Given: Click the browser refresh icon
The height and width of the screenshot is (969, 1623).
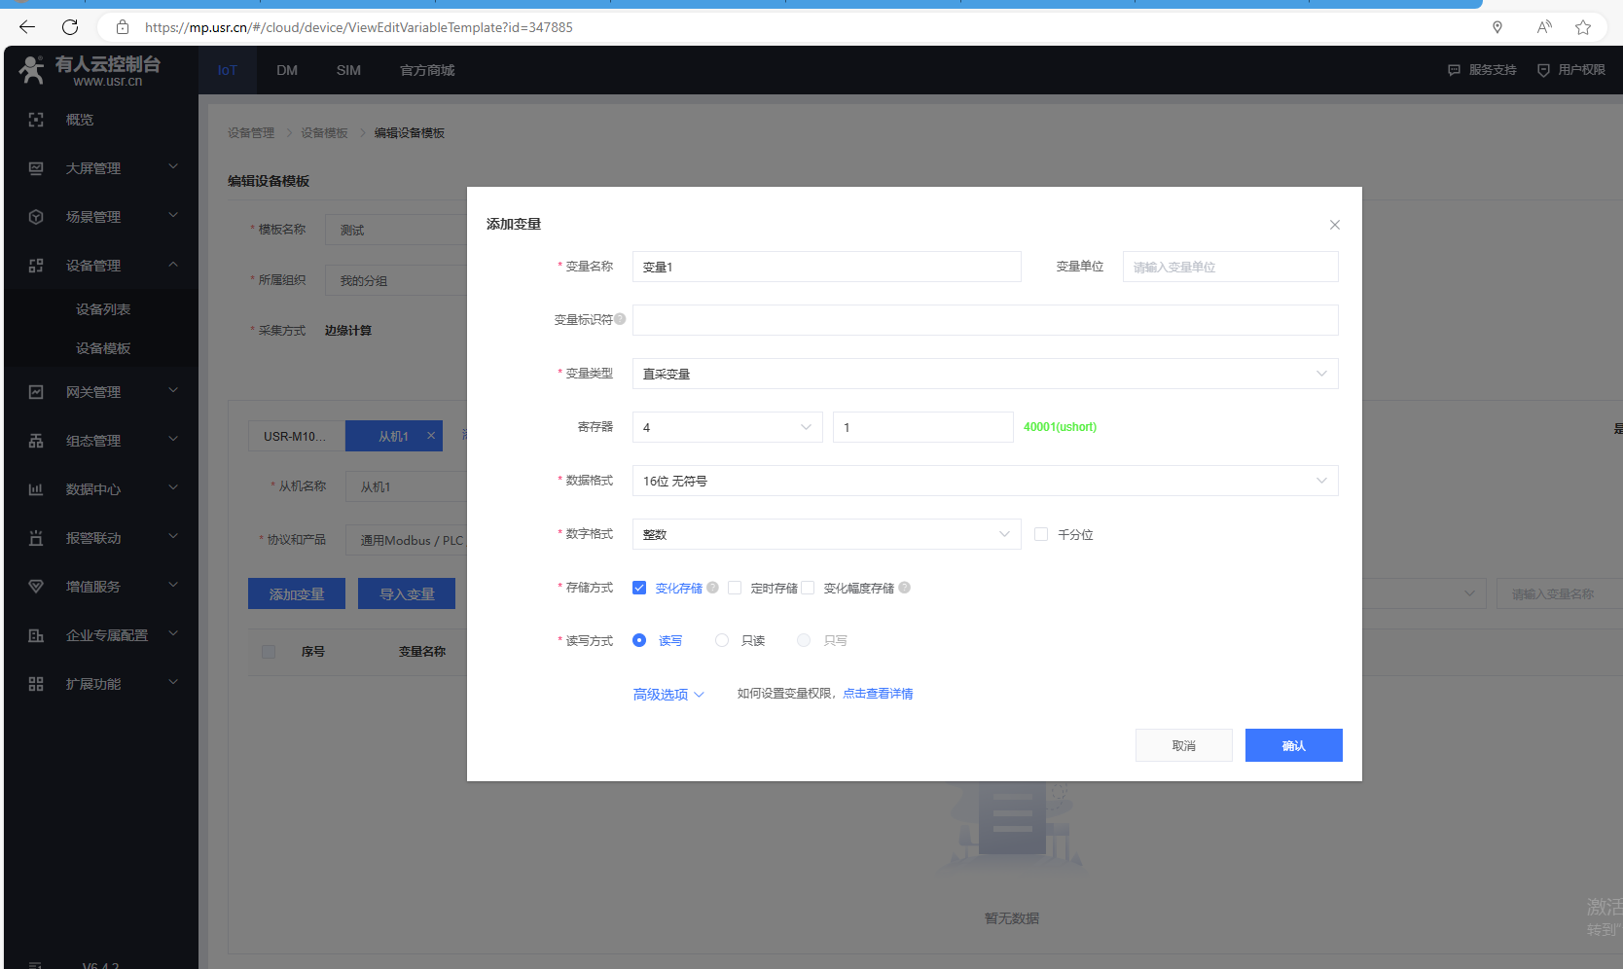Looking at the screenshot, I should [x=70, y=27].
